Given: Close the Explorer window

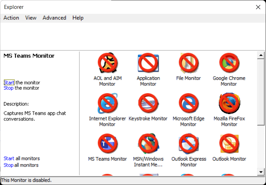Looking at the screenshot, I should click(x=258, y=7).
